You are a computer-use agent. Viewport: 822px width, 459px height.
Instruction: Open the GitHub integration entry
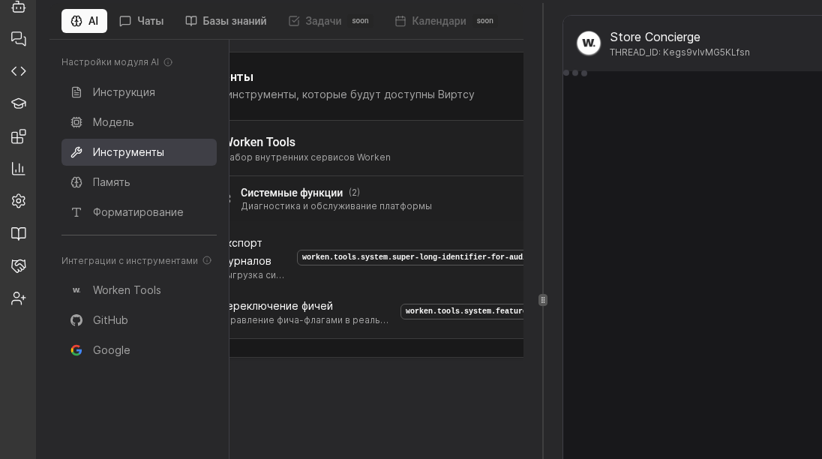tap(110, 320)
